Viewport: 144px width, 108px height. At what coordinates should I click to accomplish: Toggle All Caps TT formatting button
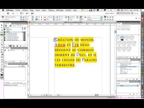click(37, 17)
